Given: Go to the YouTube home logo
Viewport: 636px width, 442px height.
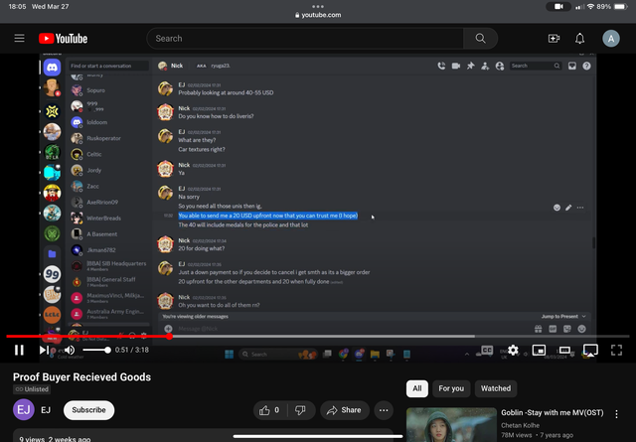Looking at the screenshot, I should pos(63,39).
